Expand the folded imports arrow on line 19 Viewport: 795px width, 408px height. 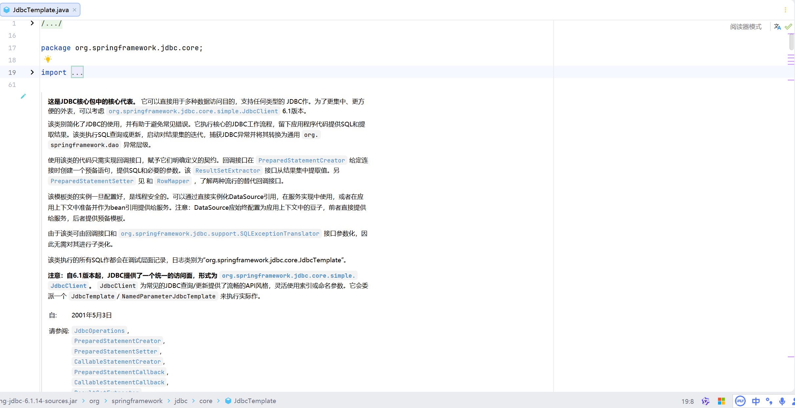(x=32, y=72)
